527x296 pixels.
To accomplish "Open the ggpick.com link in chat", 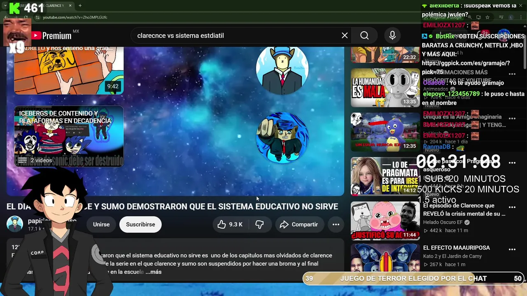I will (x=466, y=67).
